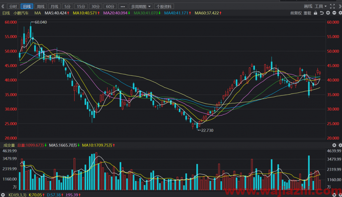Click volume MA10:1709.75万 value
Screen dimensions: 342x197
click(99, 145)
